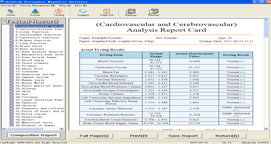
Task: Click the Save Report button
Action: [183, 136]
